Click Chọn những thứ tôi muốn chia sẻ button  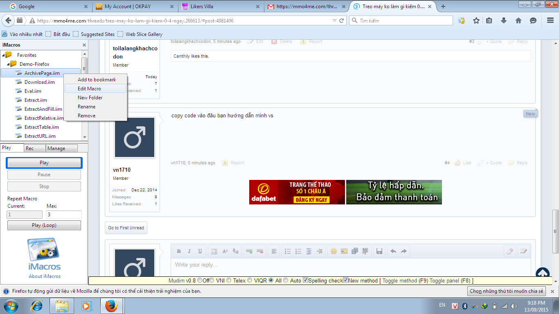click(507, 291)
